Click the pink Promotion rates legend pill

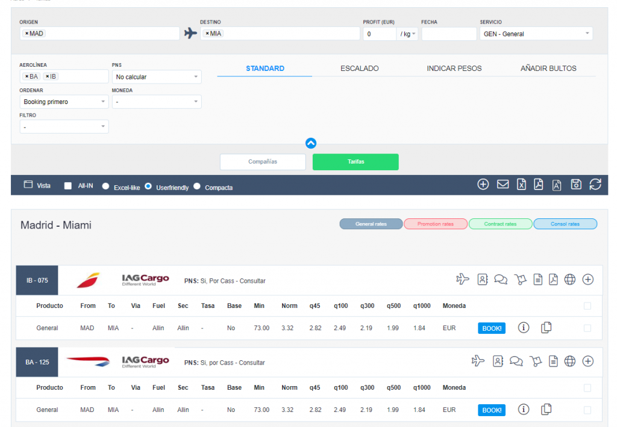coord(435,224)
